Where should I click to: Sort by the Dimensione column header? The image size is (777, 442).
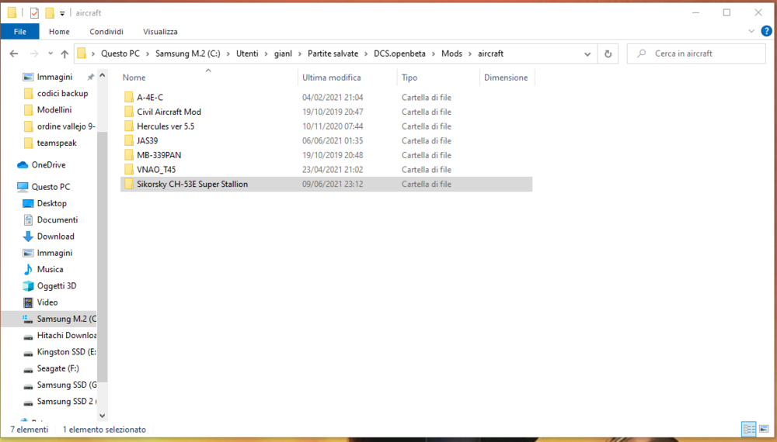[x=507, y=78]
